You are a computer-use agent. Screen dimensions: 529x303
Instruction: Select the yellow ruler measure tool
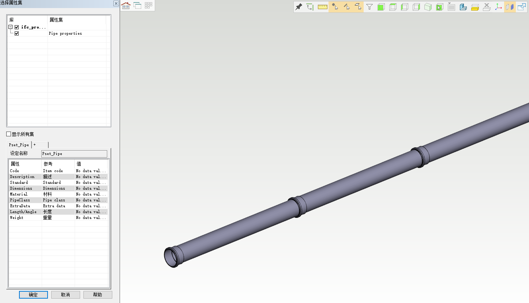pyautogui.click(x=323, y=7)
